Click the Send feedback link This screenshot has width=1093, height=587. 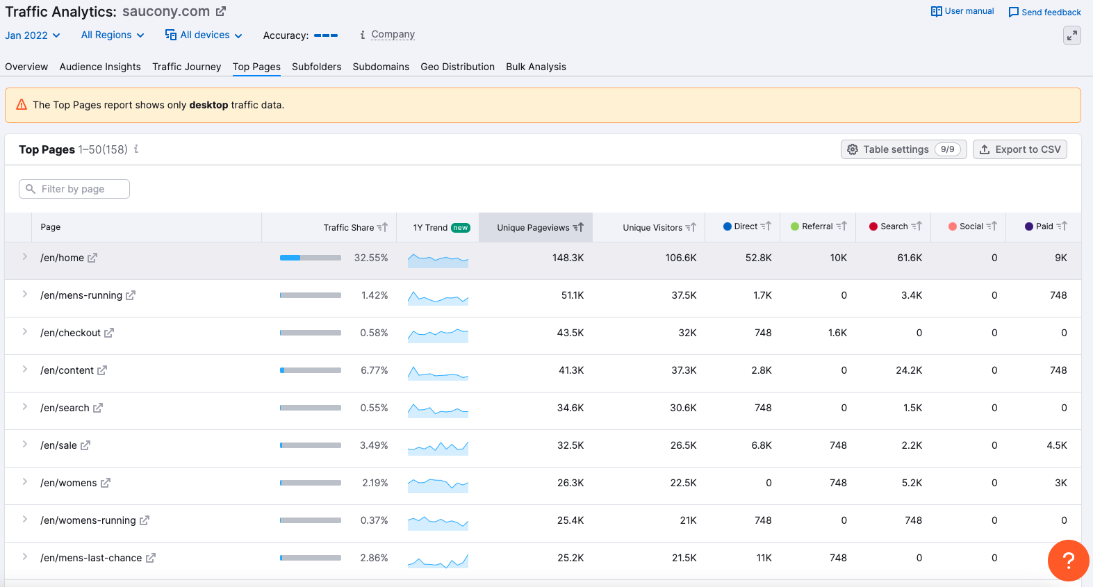coord(1044,13)
